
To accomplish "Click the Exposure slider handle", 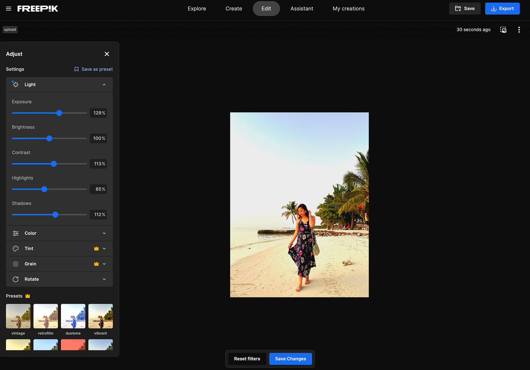I will point(59,113).
